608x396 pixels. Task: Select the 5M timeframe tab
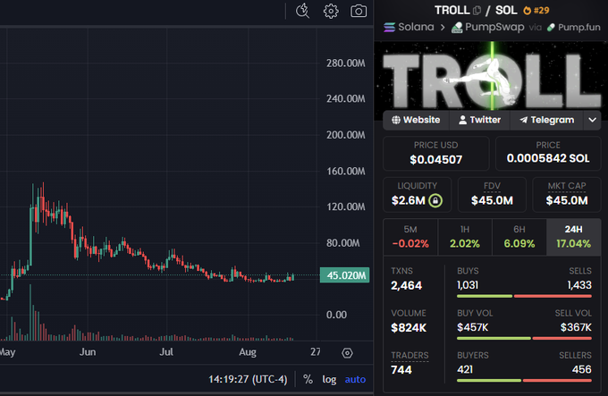pyautogui.click(x=410, y=237)
